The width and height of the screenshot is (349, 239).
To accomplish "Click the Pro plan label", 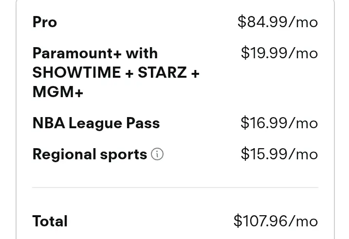I will pos(45,22).
